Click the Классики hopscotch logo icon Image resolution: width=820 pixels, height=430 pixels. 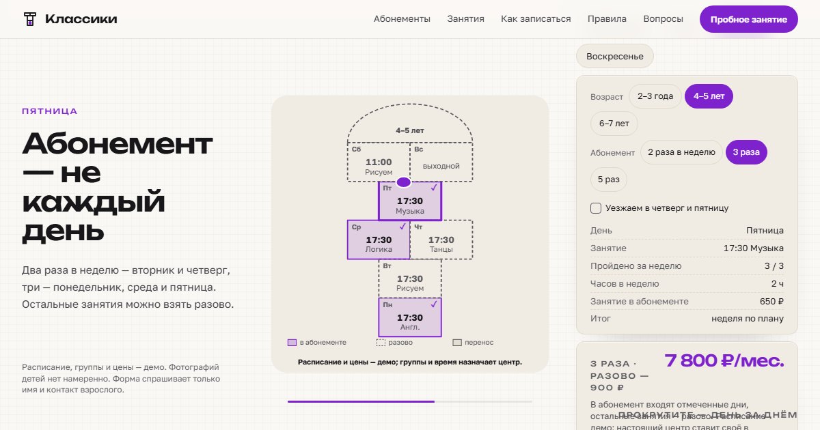[29, 19]
